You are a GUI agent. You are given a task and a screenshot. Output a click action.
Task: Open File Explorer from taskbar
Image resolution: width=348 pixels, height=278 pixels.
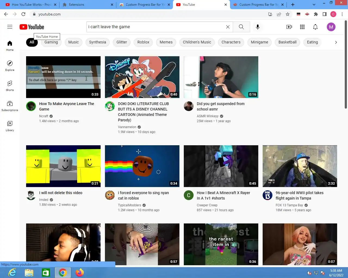29,273
